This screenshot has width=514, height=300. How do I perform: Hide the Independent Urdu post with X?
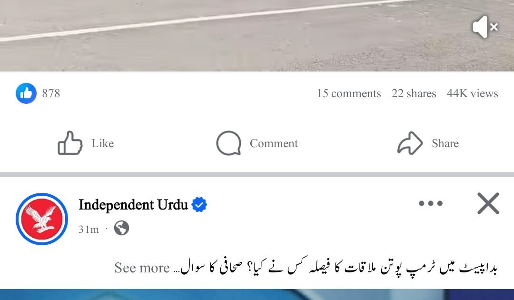click(x=488, y=203)
